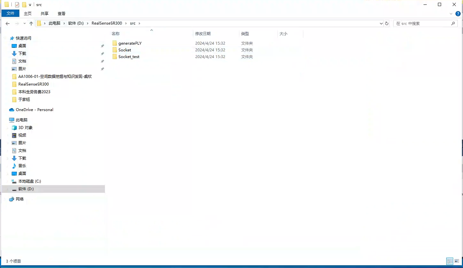Select OneDrive - Personal in sidebar

34,110
